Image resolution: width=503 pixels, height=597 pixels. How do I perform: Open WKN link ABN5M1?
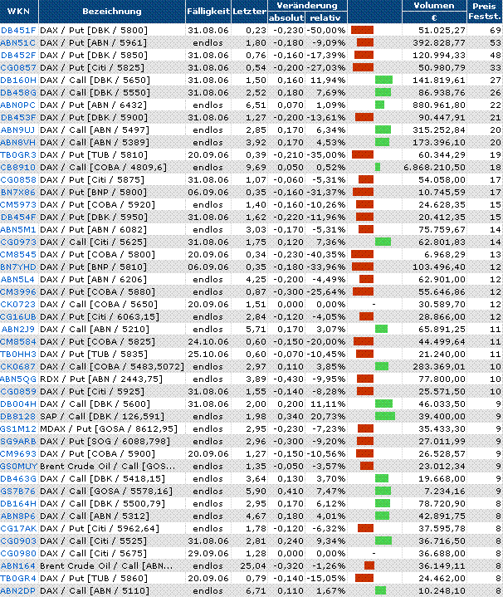click(18, 230)
